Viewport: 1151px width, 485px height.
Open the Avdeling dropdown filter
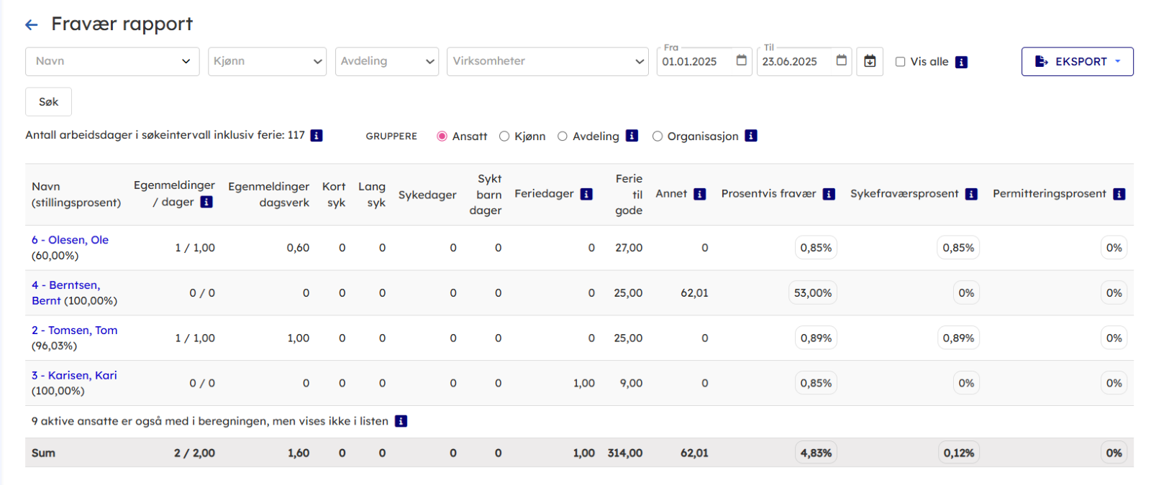[x=386, y=62]
